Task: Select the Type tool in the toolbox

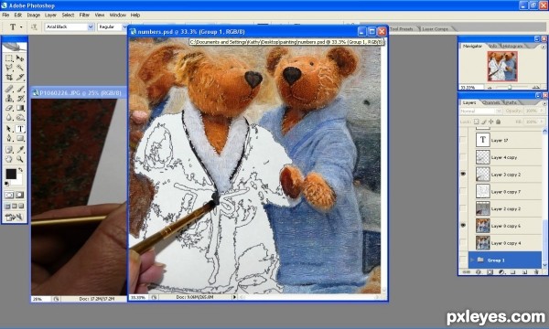Action: tap(20, 129)
